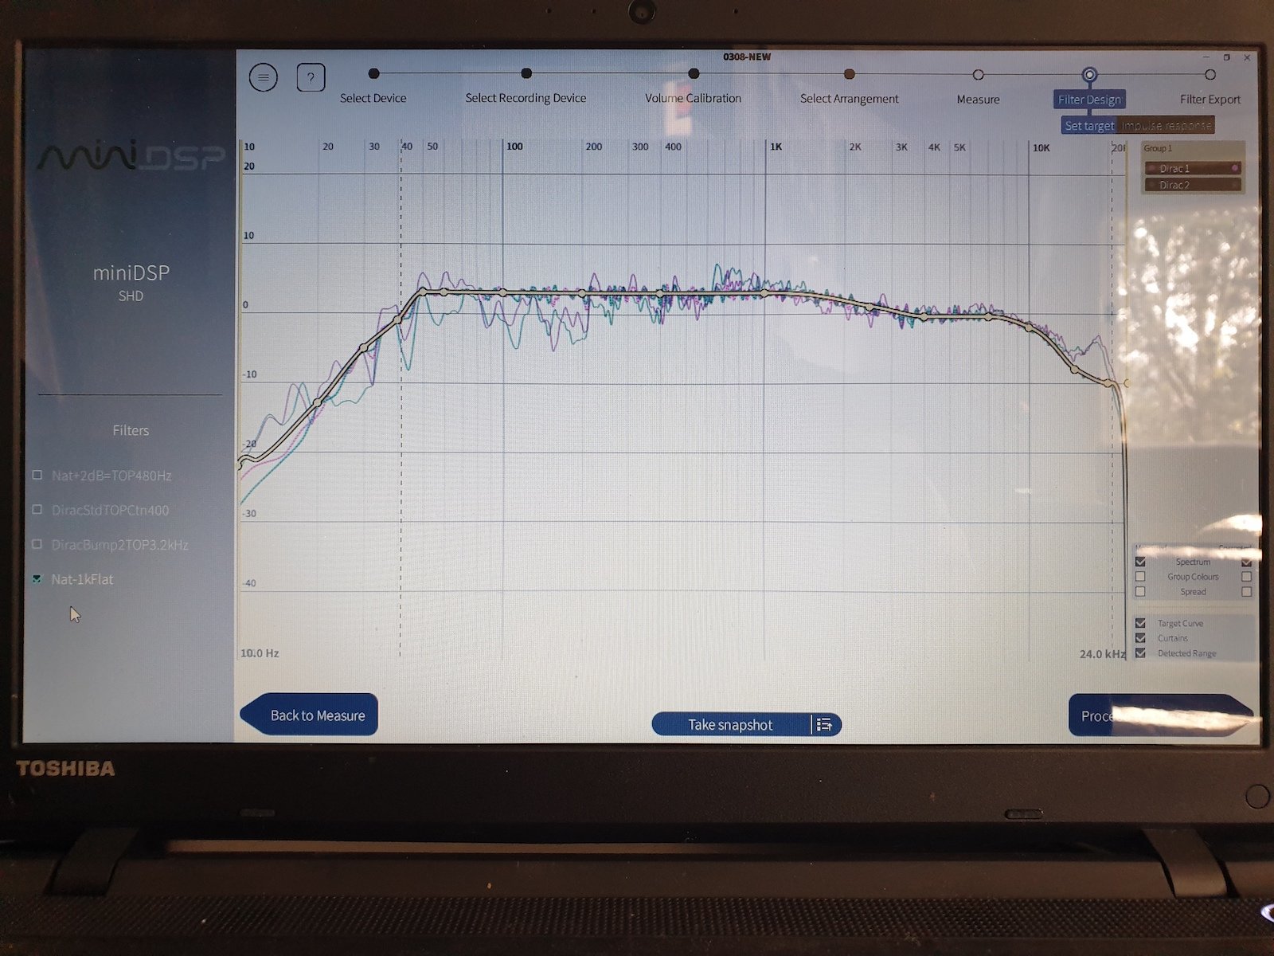1274x956 pixels.
Task: Click the Select Arrangement step dot
Action: 850,74
